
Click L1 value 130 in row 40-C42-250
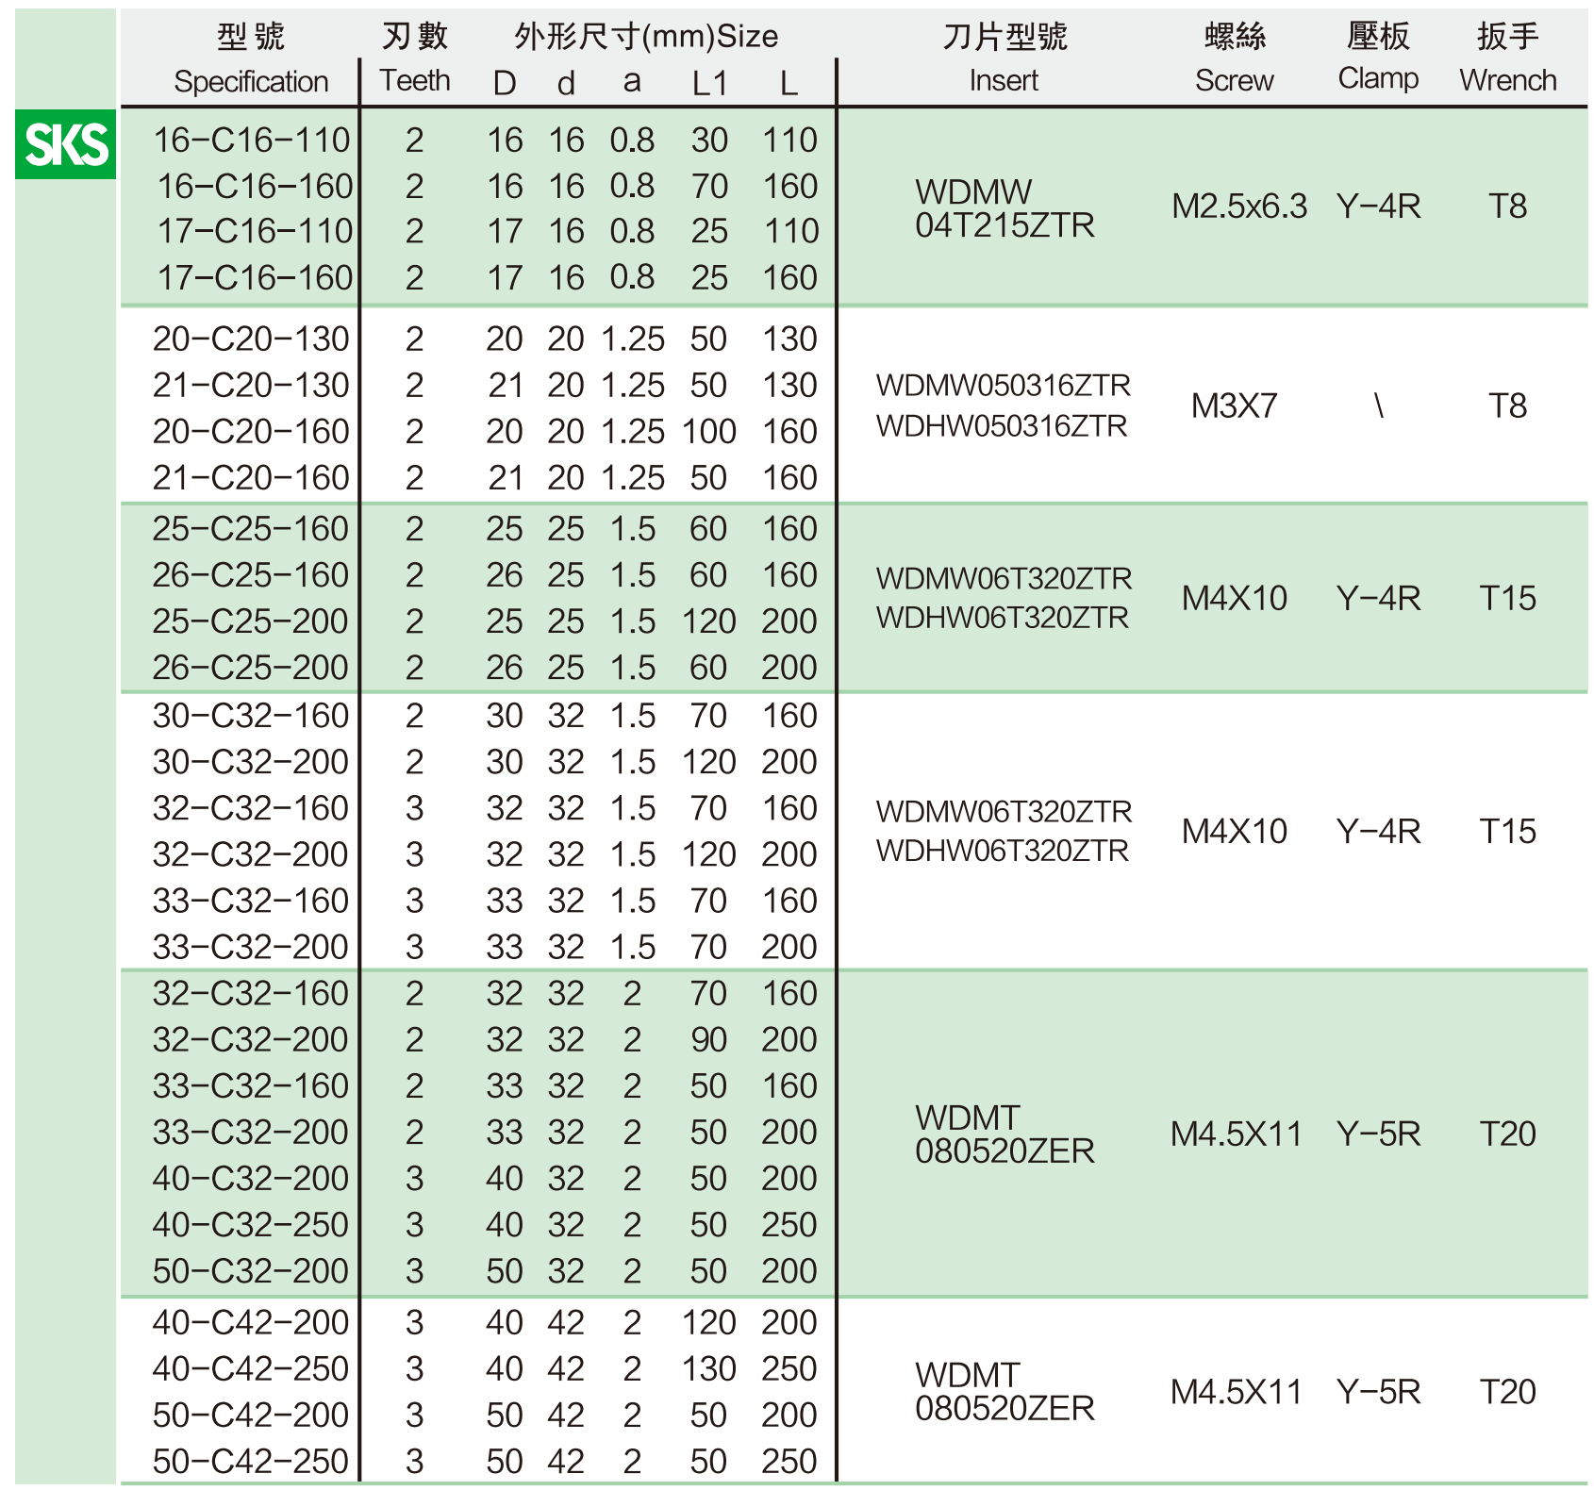(x=709, y=1369)
